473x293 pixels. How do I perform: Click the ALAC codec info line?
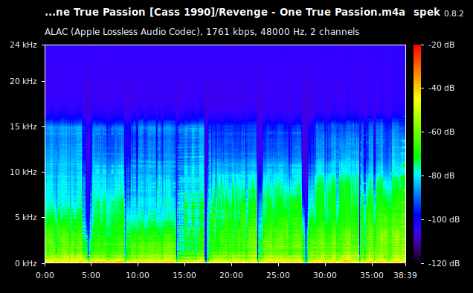(x=202, y=32)
